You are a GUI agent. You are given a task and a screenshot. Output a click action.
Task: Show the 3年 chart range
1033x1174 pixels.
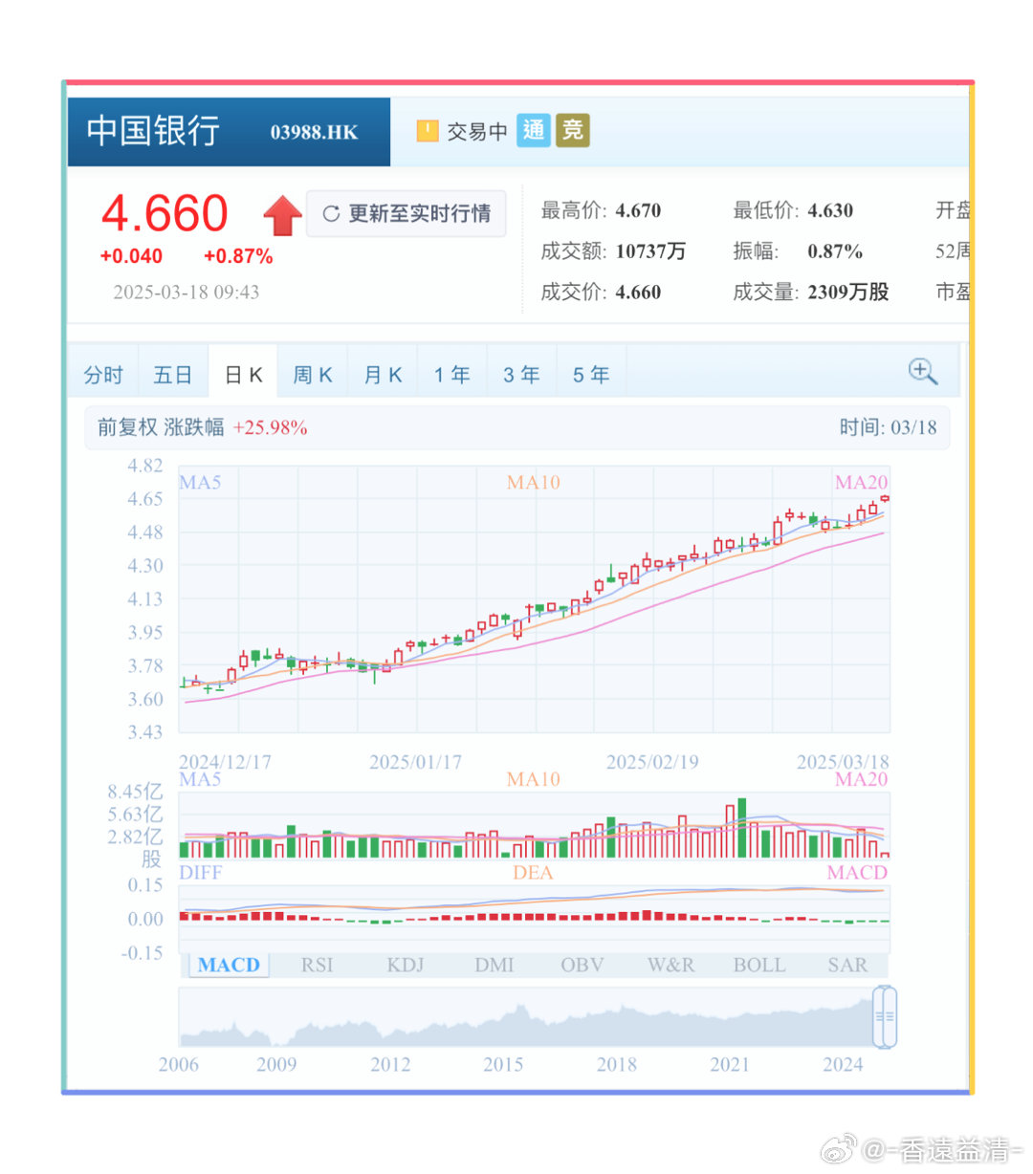click(x=521, y=375)
